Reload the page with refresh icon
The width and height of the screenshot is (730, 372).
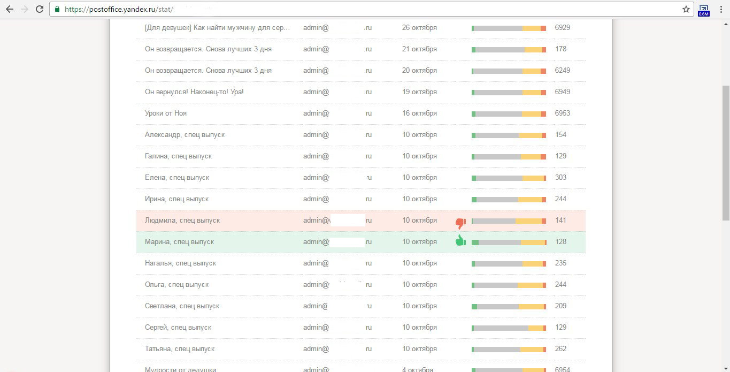[x=40, y=9]
